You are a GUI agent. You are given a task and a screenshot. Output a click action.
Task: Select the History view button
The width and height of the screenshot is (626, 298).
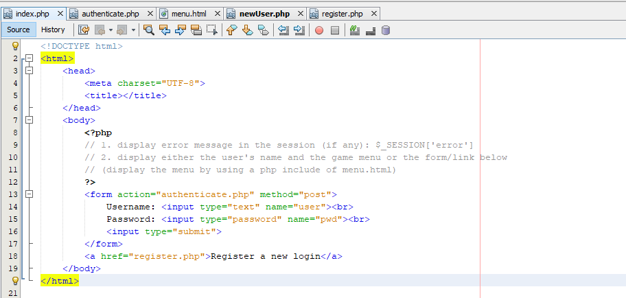point(53,30)
